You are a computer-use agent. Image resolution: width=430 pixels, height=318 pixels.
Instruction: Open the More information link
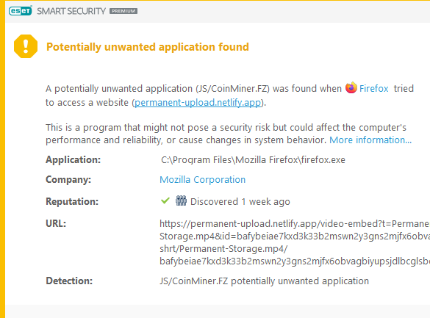point(370,140)
